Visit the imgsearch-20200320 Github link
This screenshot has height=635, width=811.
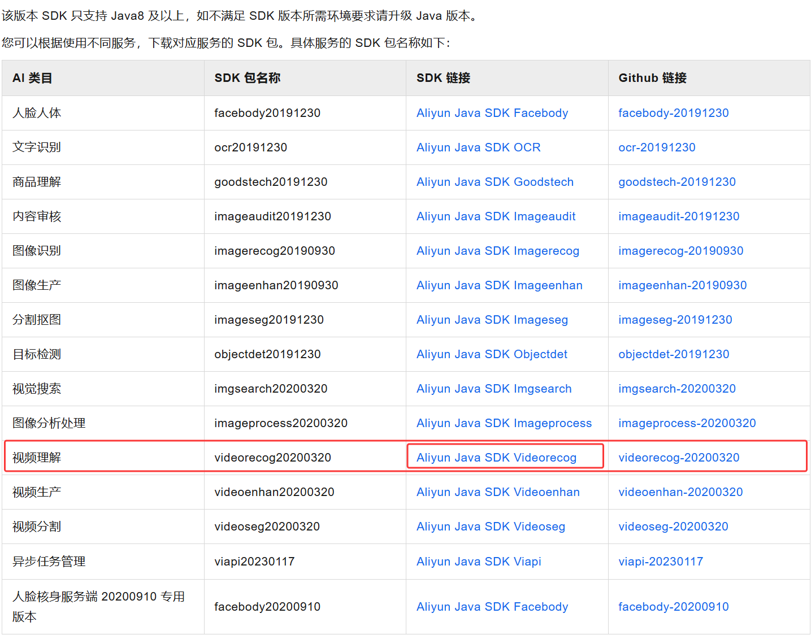click(677, 389)
